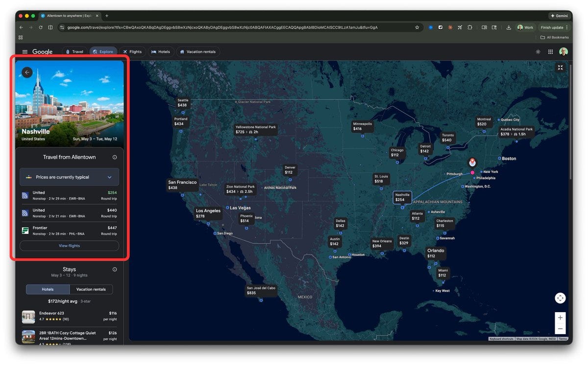Choose Chicago $112 destination

397,153
